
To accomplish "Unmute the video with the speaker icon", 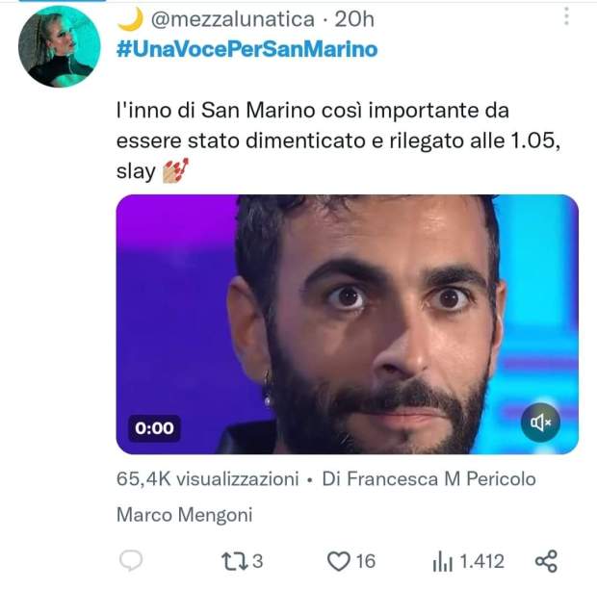I will (x=541, y=423).
